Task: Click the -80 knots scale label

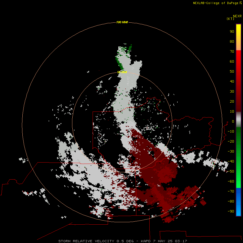Action: [231, 201]
